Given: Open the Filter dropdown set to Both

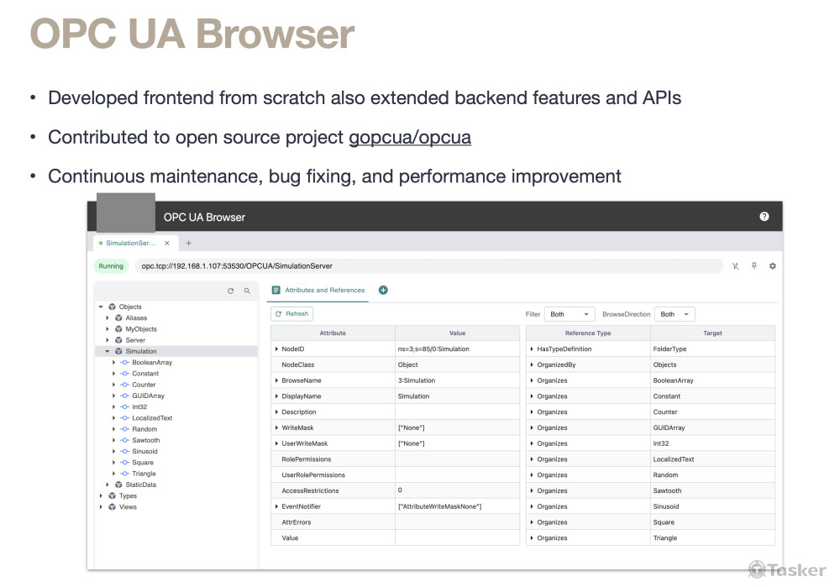Looking at the screenshot, I should click(570, 314).
